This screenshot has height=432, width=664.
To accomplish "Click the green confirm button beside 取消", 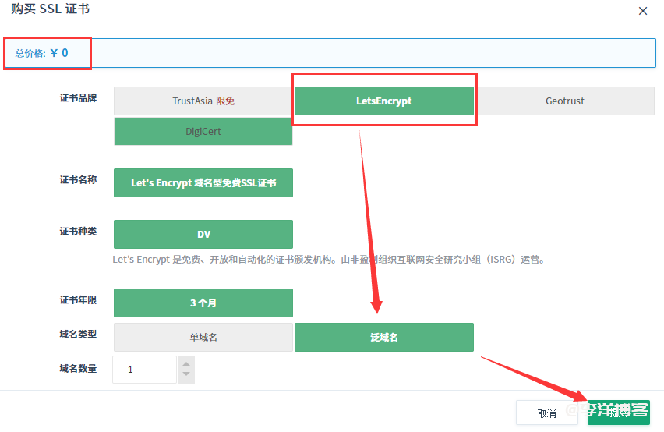I will 618,412.
